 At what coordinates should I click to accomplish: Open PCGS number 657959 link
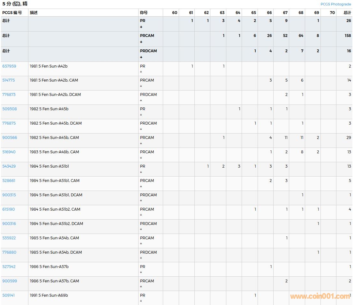point(9,66)
